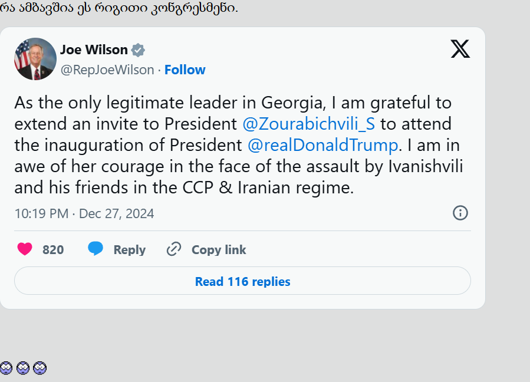This screenshot has height=382, width=530.
Task: Open the Joe Wilson display name link
Action: click(94, 50)
